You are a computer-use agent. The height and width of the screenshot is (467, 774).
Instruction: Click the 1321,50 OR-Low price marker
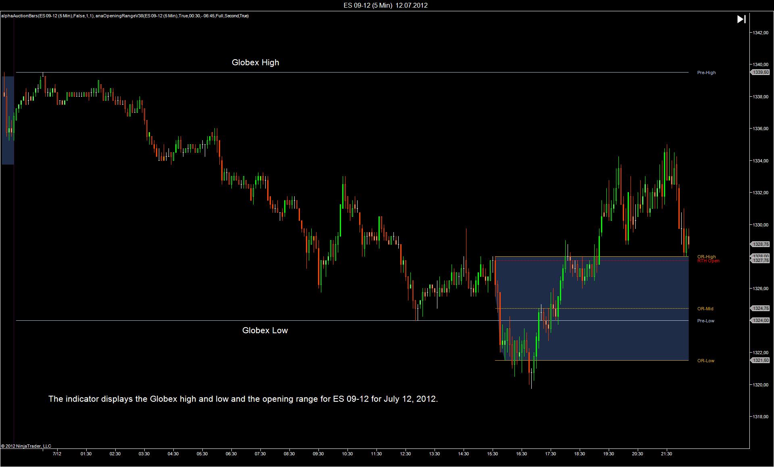[760, 360]
